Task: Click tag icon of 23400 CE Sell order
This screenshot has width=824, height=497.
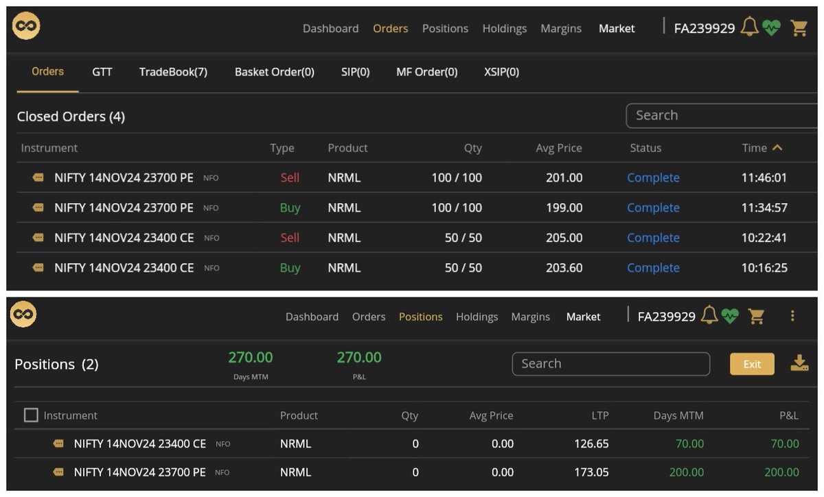Action: 38,238
